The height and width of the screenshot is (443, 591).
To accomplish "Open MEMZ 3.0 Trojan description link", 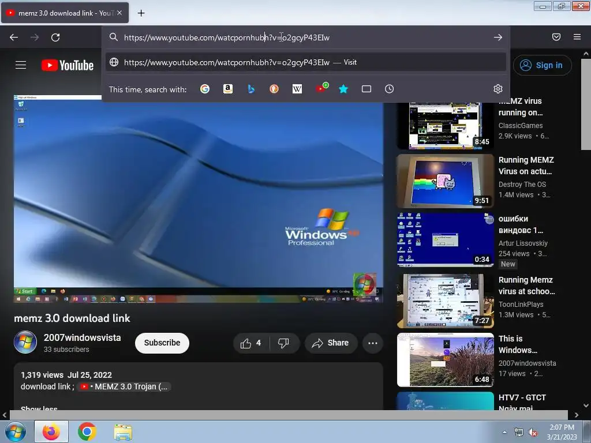I will [125, 387].
